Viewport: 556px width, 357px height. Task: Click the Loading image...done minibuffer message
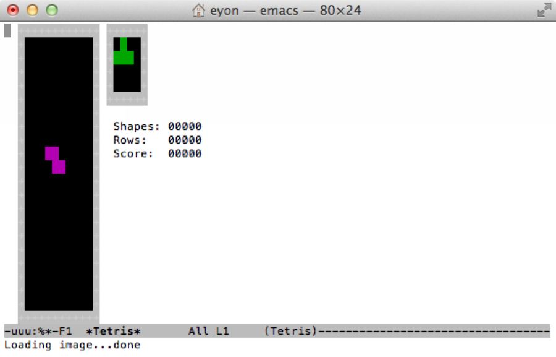pyautogui.click(x=70, y=345)
